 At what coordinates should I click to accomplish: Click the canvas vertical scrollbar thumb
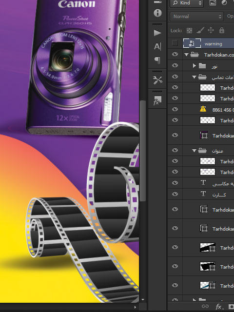coord(142,151)
